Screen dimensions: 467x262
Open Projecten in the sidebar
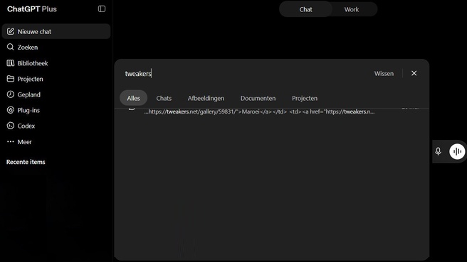tap(56, 79)
